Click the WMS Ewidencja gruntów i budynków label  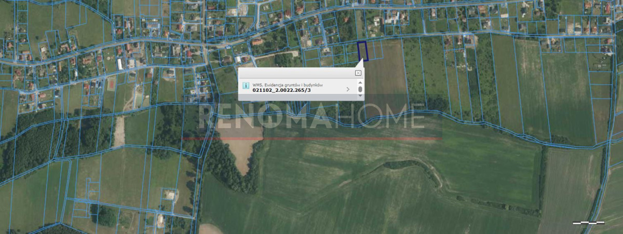[288, 85]
